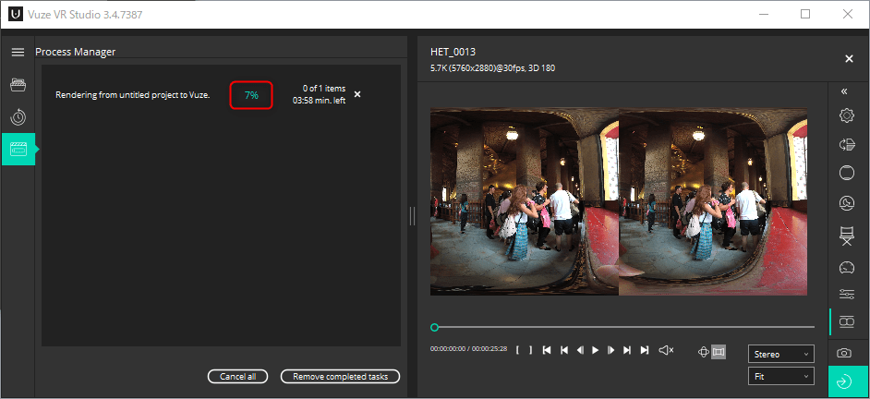
Task: Open the speedometer gauge tool icon
Action: tap(846, 267)
